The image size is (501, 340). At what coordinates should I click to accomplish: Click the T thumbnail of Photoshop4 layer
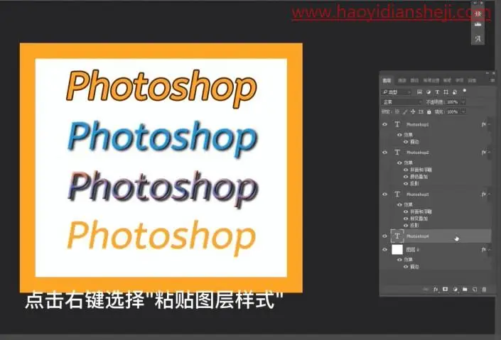pos(397,236)
